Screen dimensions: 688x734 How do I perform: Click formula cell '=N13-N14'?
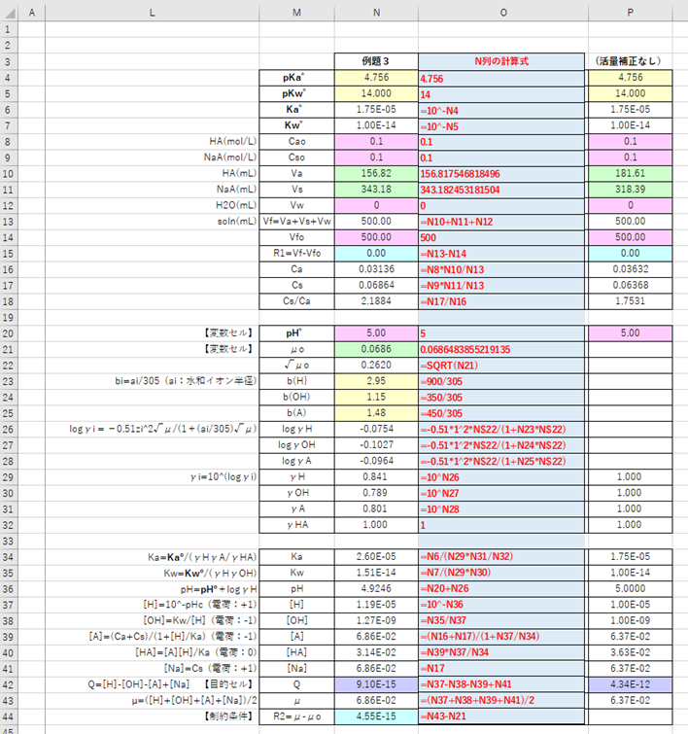coord(501,254)
